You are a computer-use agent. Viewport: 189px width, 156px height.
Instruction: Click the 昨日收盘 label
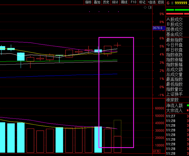175,50
